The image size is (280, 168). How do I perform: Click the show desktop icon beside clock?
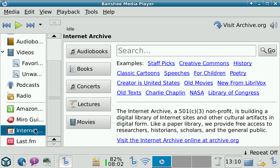pos(248,162)
